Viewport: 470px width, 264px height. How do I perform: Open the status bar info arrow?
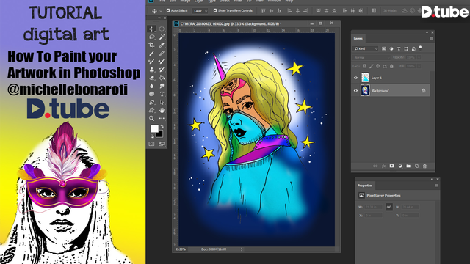point(242,249)
